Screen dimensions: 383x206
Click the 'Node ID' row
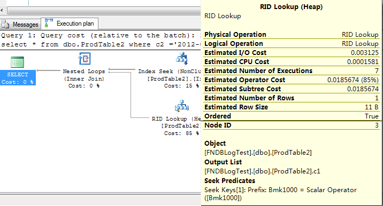(x=292, y=125)
